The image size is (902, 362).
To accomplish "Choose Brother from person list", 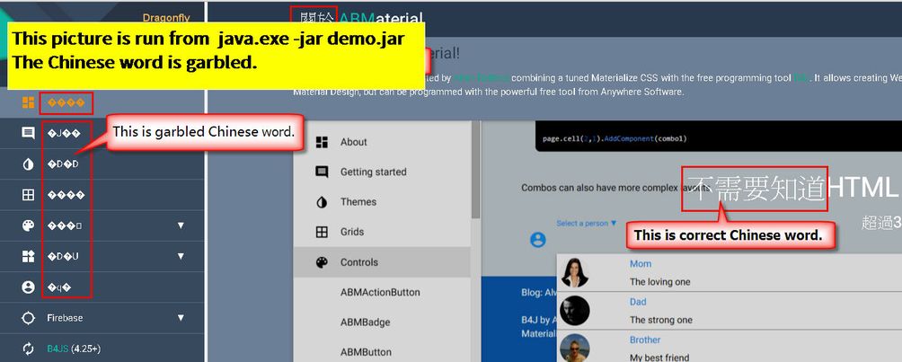I will click(x=645, y=340).
